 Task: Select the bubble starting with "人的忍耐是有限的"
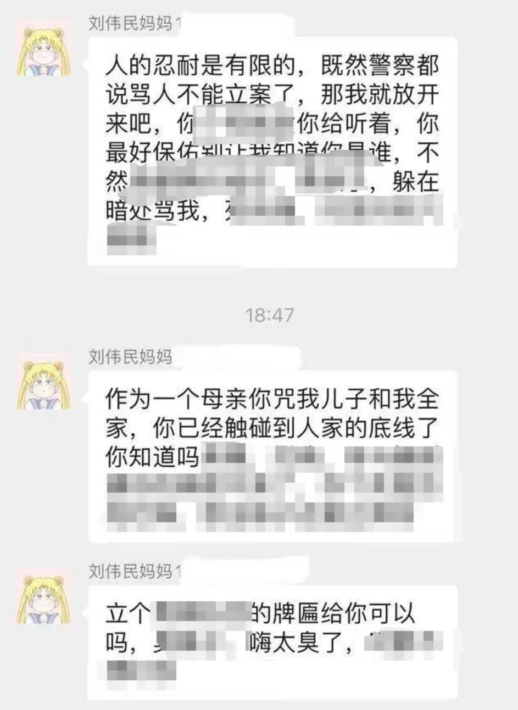tap(273, 152)
